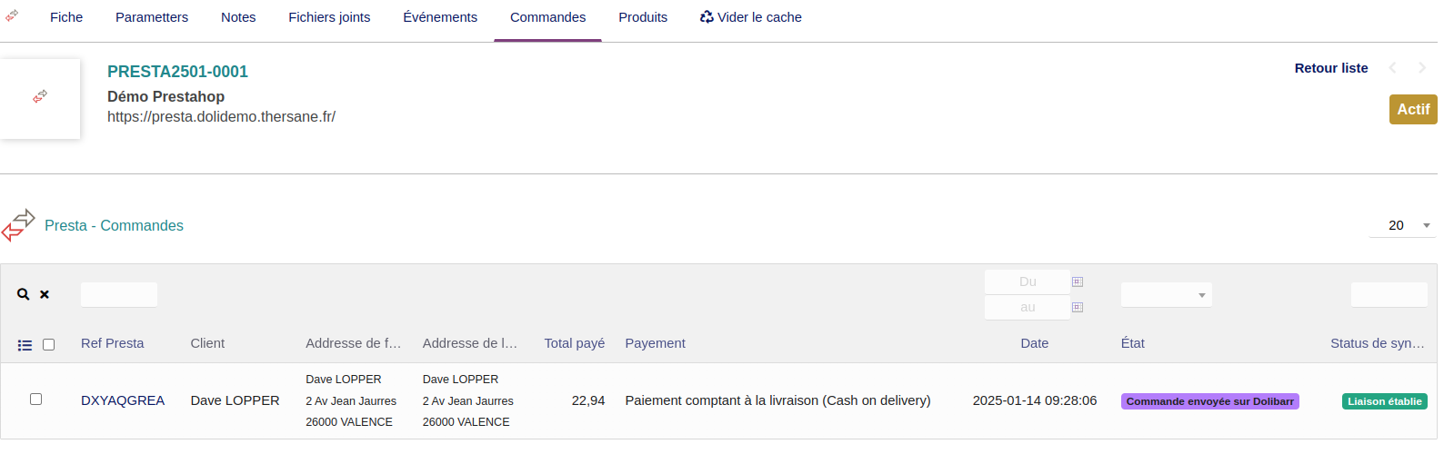
Task: Click the Ref Presta filter input field
Action: pos(119,294)
